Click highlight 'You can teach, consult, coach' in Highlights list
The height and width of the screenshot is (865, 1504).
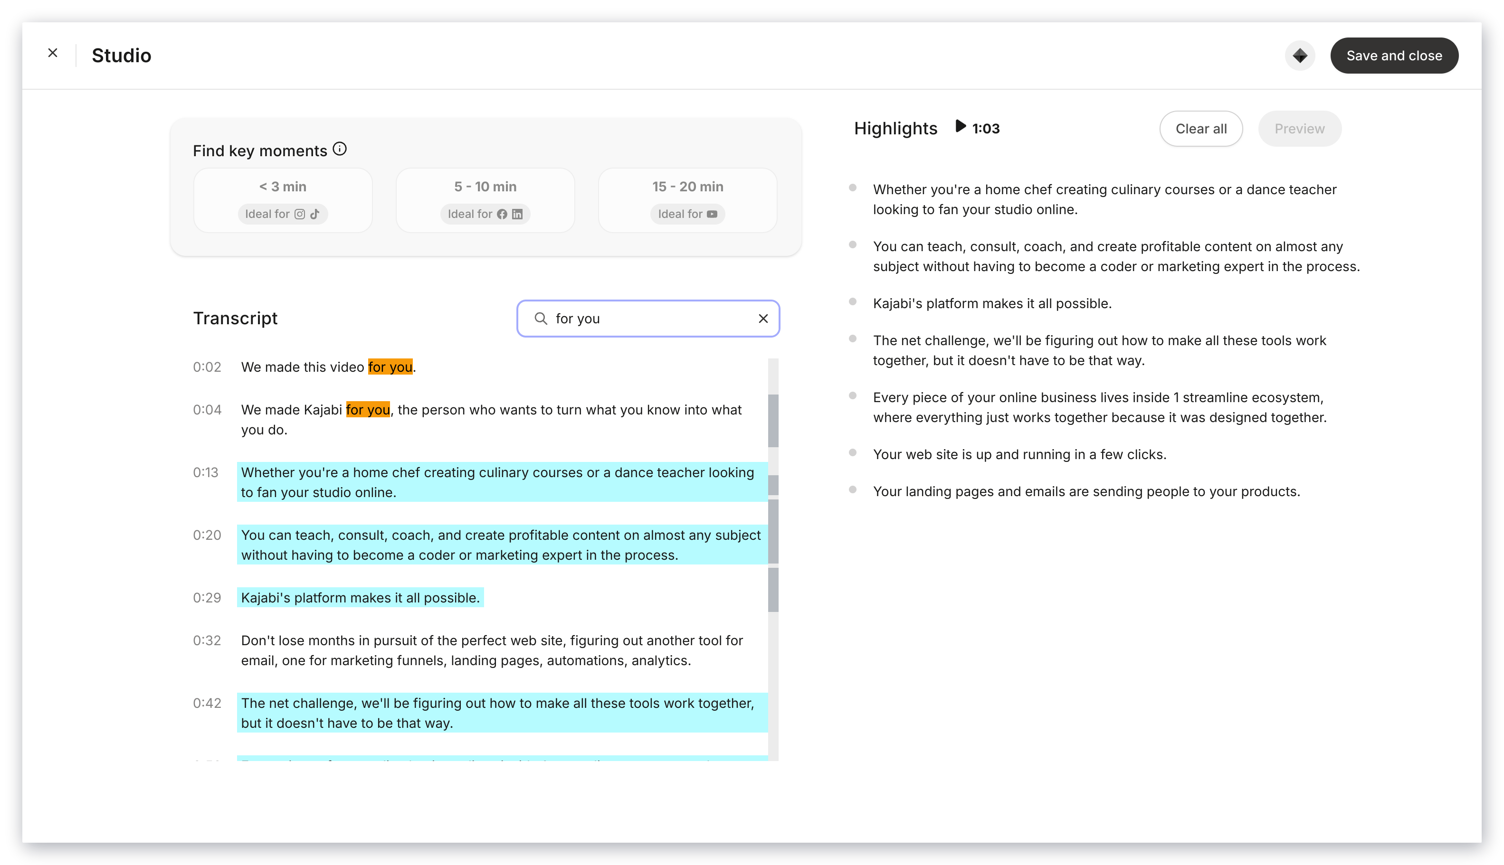1116,257
